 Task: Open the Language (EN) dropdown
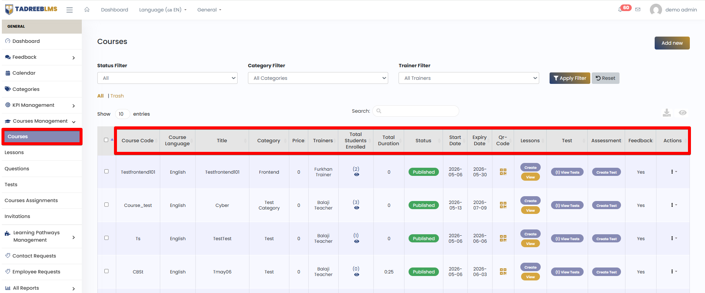pos(163,10)
